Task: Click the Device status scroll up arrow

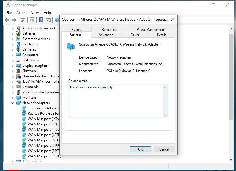Action: tap(165, 87)
